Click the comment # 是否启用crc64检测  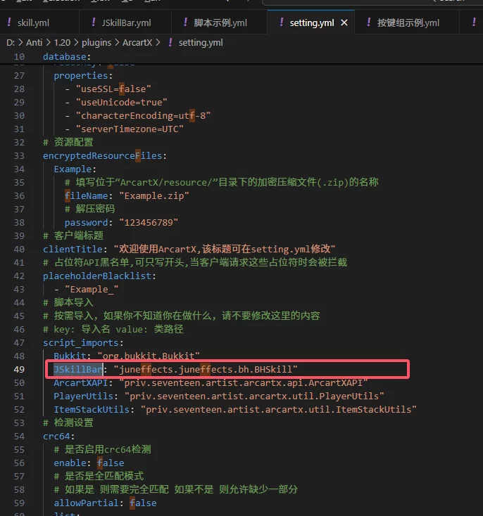click(x=103, y=449)
